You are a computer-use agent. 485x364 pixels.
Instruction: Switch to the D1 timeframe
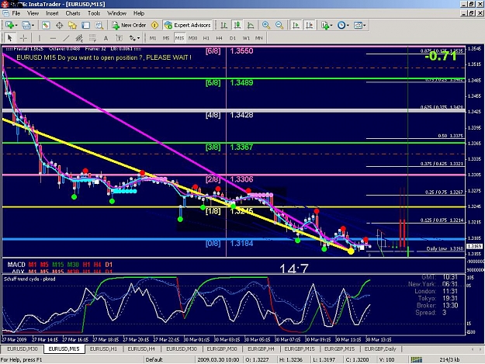pos(233,38)
